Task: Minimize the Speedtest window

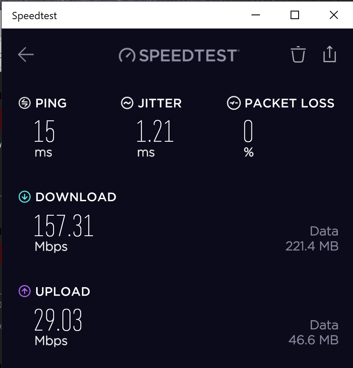Action: pos(256,15)
